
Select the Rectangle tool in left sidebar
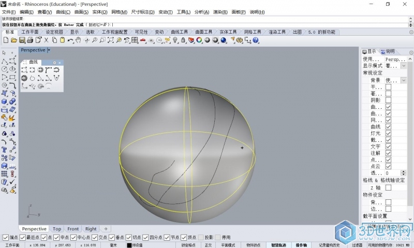[12, 77]
